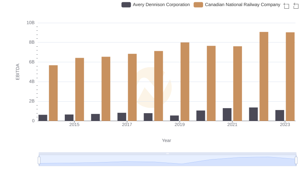303x175 pixels.
Task: Click the Canadian National Railway 2023 bar
Action: point(290,77)
